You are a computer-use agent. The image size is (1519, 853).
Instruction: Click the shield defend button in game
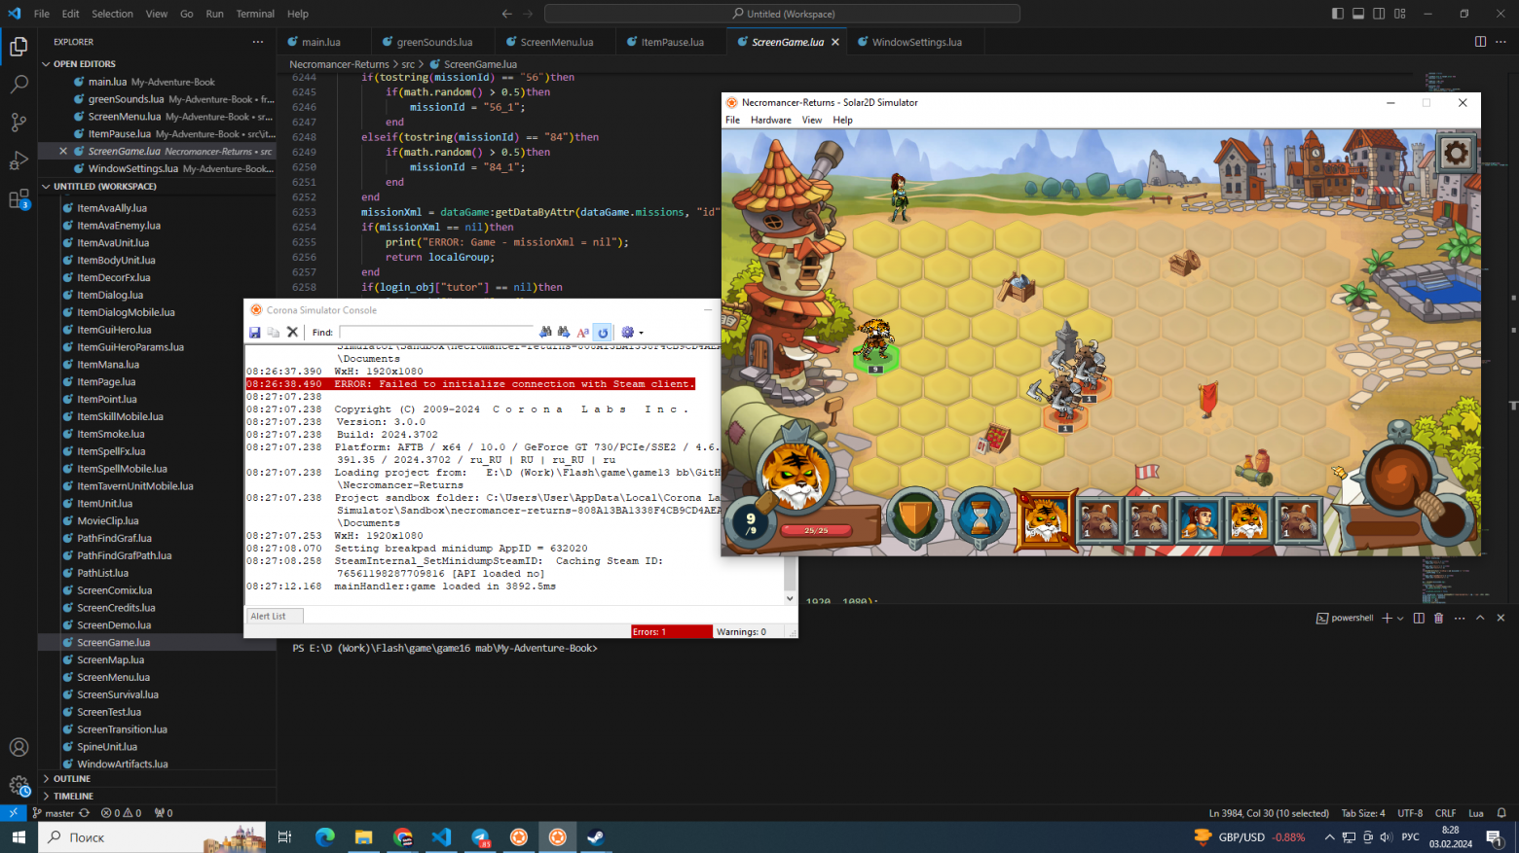pyautogui.click(x=914, y=516)
